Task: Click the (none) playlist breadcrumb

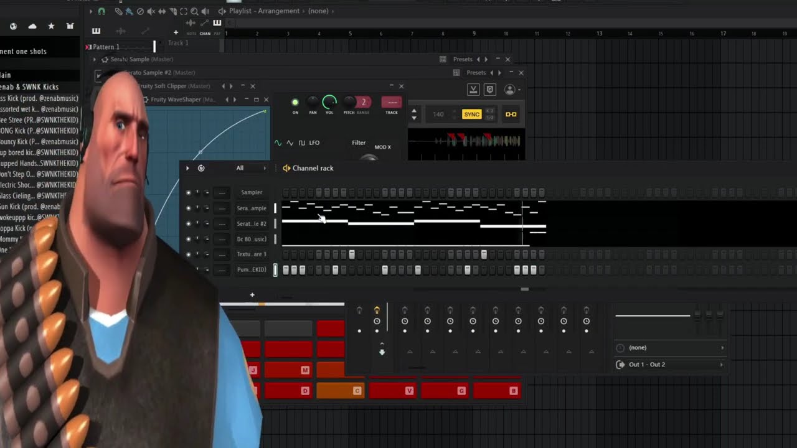Action: [x=318, y=11]
